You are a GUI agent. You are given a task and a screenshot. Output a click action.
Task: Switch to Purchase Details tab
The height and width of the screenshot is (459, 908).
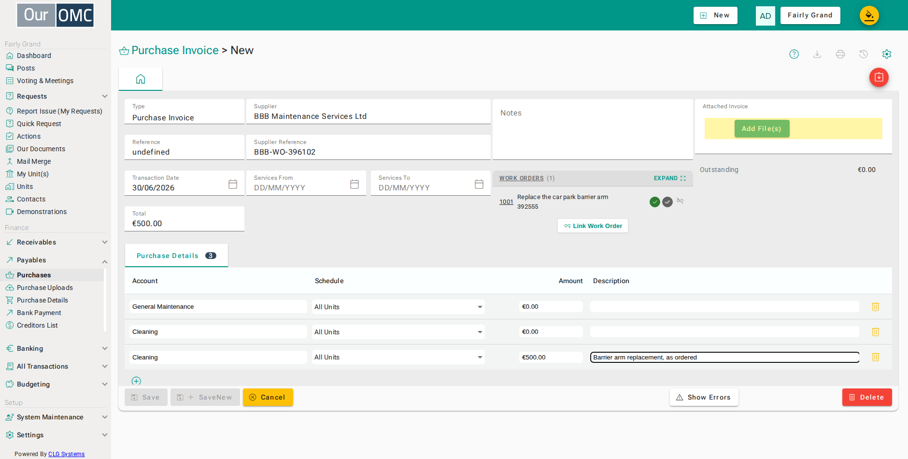(x=176, y=256)
